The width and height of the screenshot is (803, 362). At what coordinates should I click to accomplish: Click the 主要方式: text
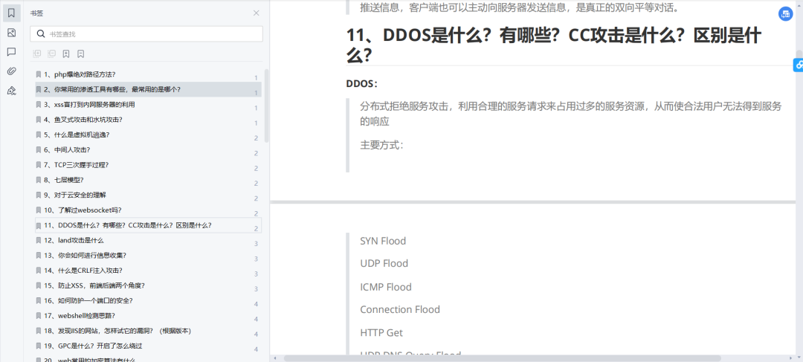pyautogui.click(x=382, y=145)
